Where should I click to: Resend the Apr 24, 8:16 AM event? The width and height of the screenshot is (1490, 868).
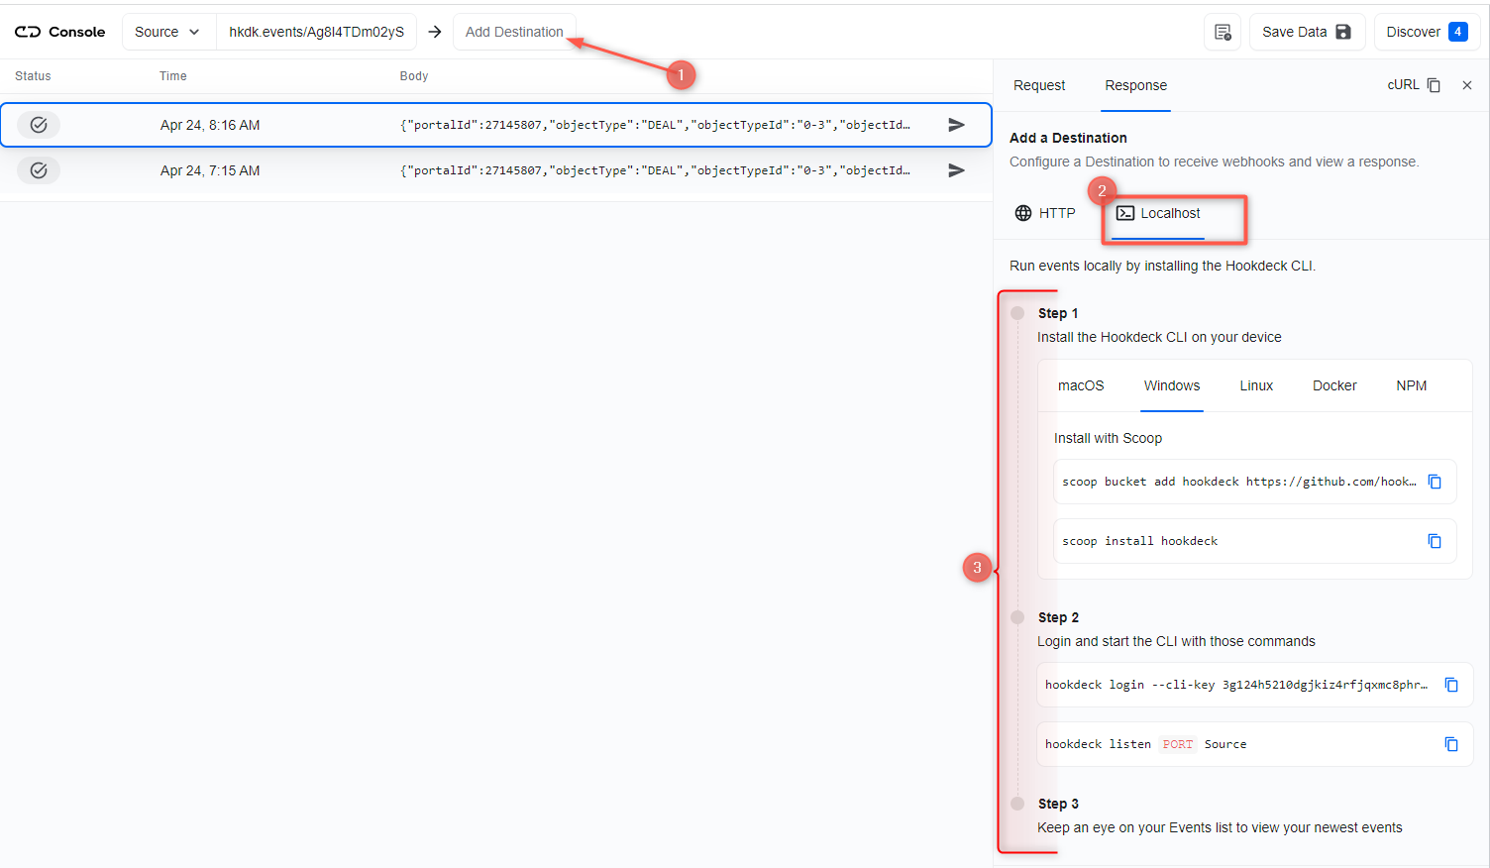coord(955,124)
